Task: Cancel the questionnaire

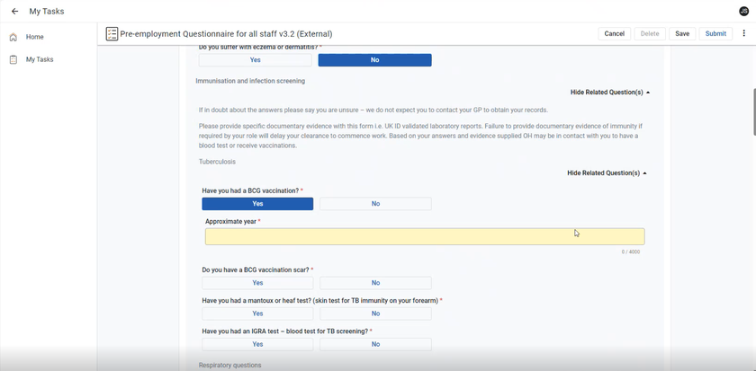Action: (x=614, y=33)
